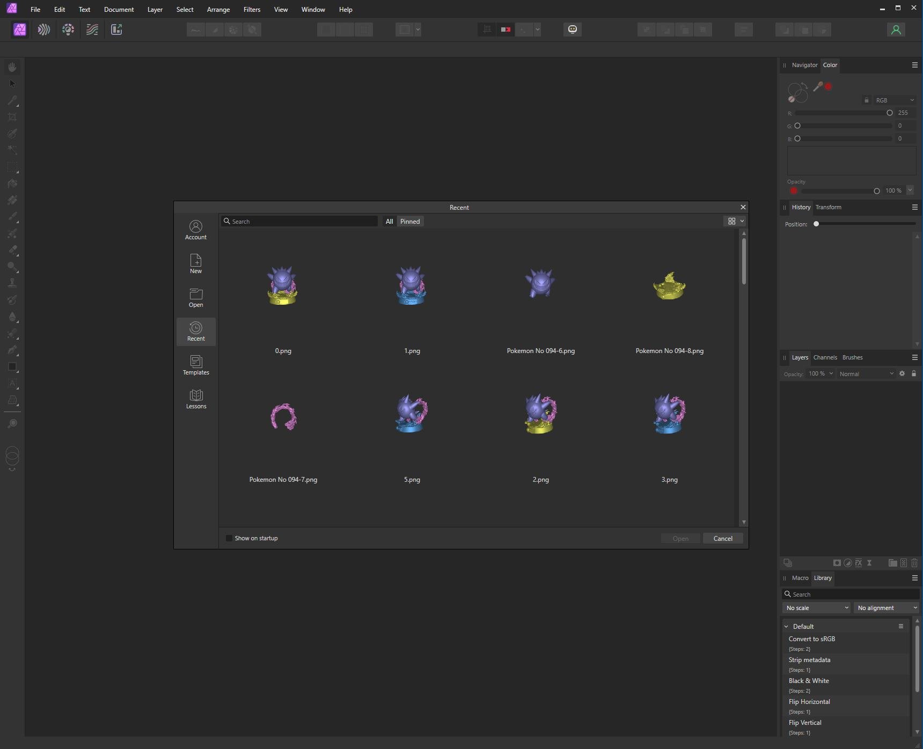
Task: Select the Zoom tool magnifier
Action: tap(12, 424)
